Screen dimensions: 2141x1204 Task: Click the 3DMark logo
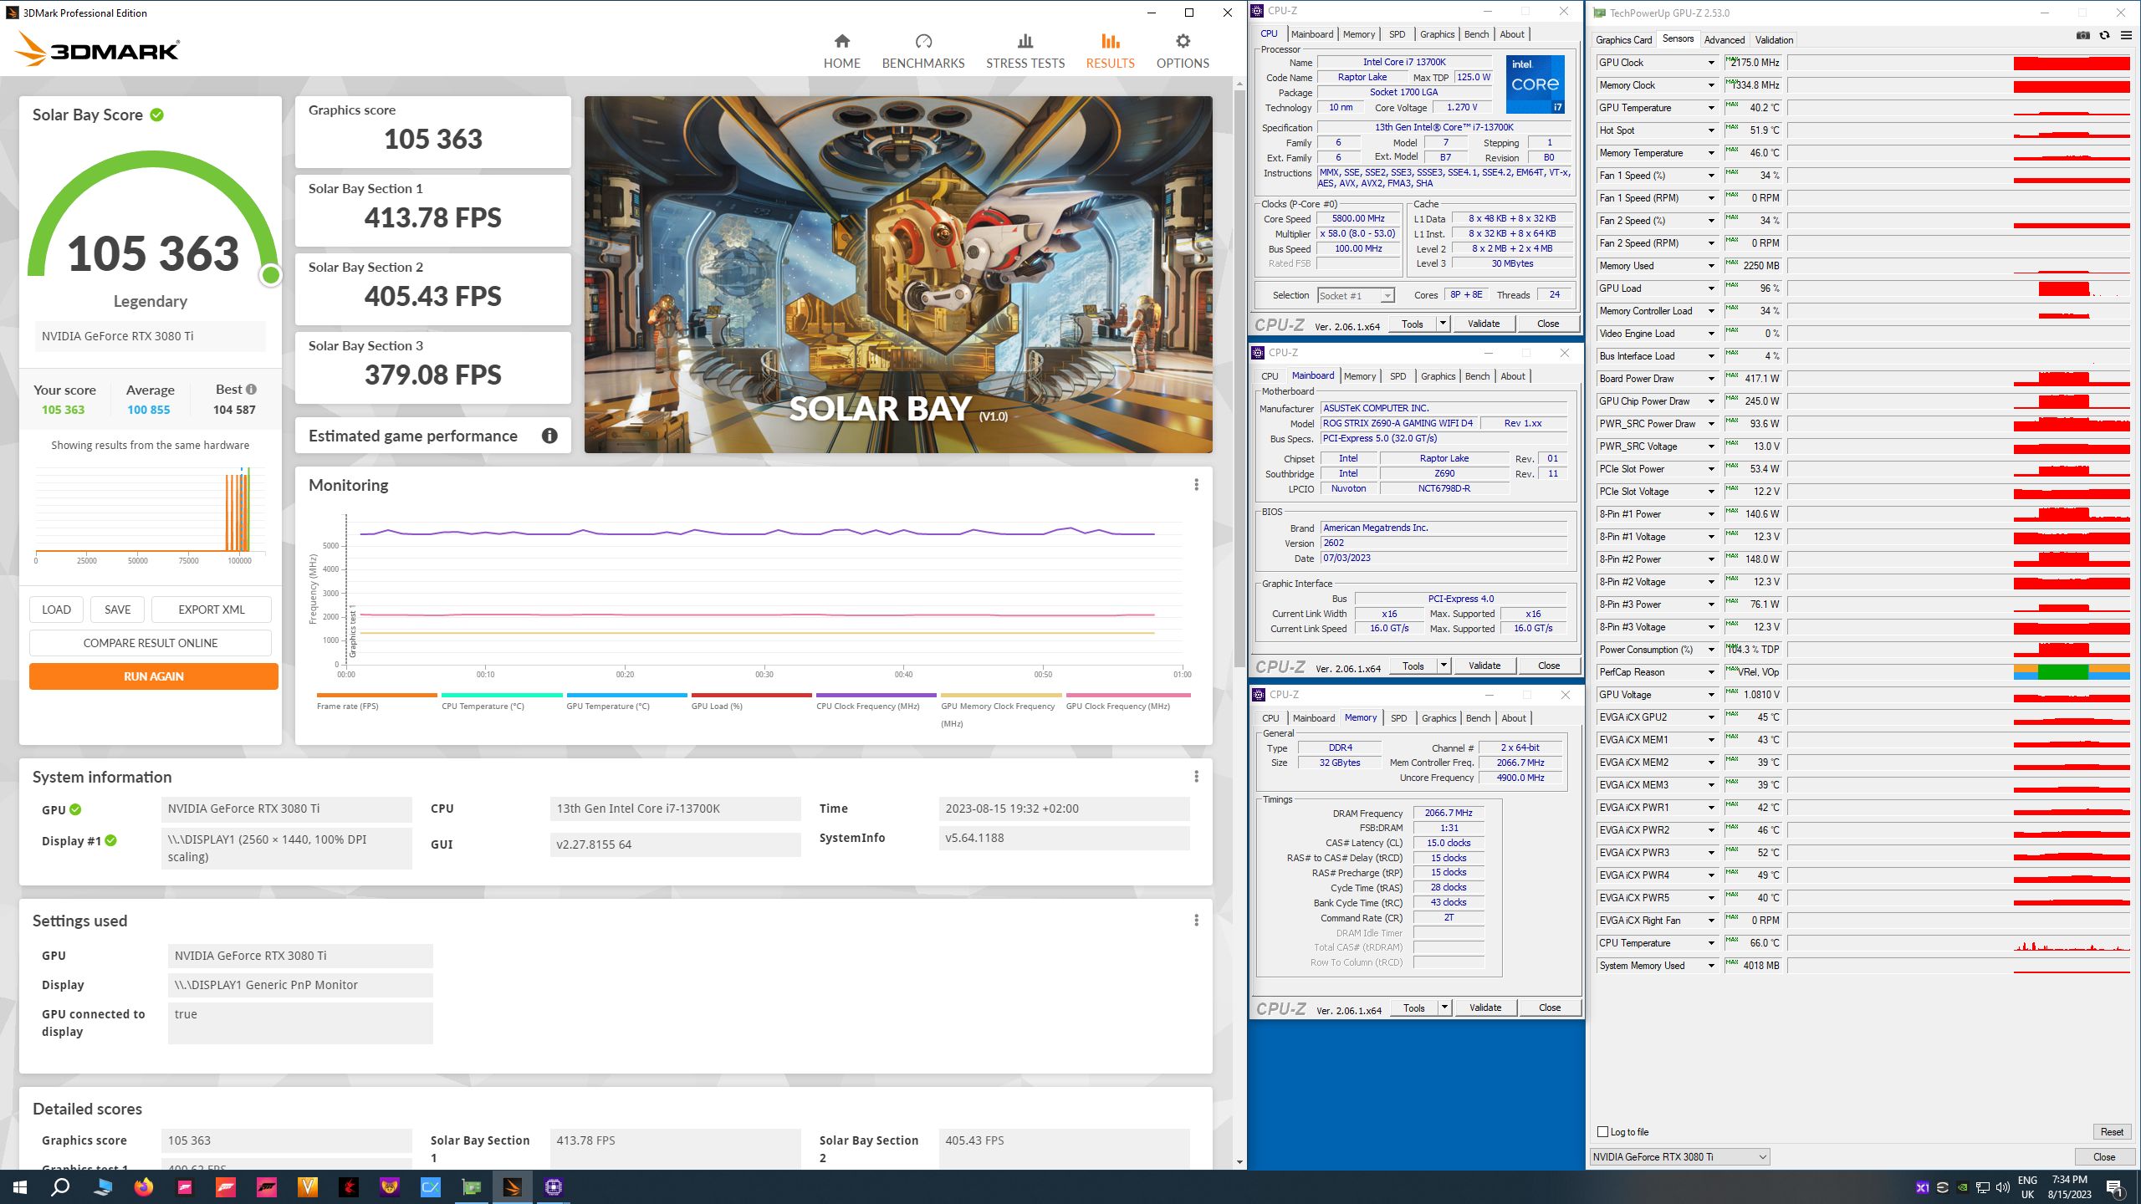pyautogui.click(x=97, y=50)
